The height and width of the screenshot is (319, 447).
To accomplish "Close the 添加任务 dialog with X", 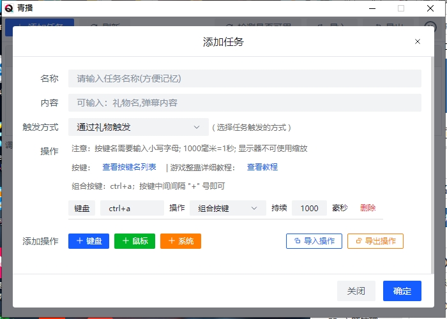I will pyautogui.click(x=418, y=41).
